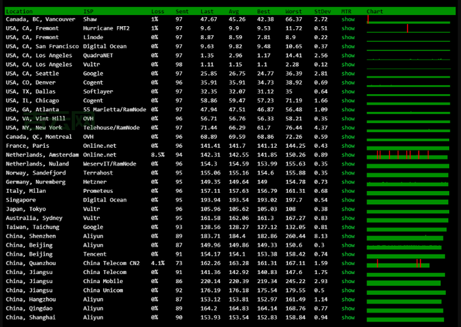This screenshot has width=461, height=327.
Task: Click show link for China, Quanzhou row
Action: tap(348, 263)
